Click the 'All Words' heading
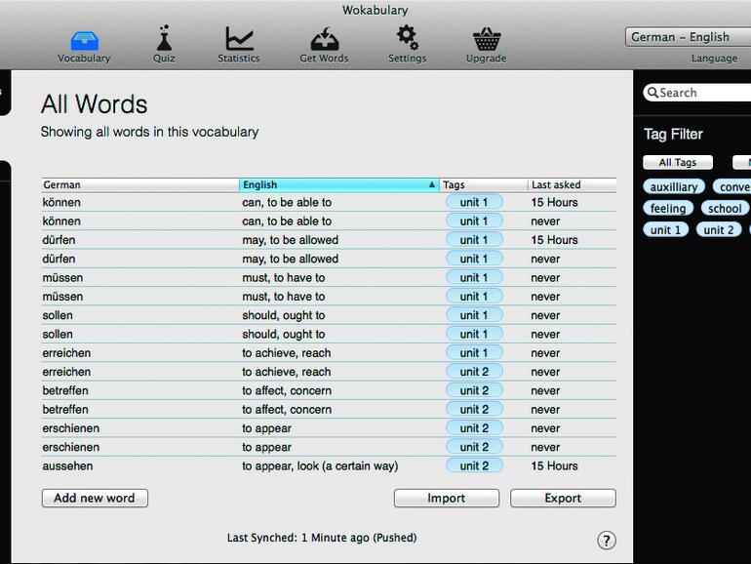751x564 pixels. pyautogui.click(x=95, y=104)
